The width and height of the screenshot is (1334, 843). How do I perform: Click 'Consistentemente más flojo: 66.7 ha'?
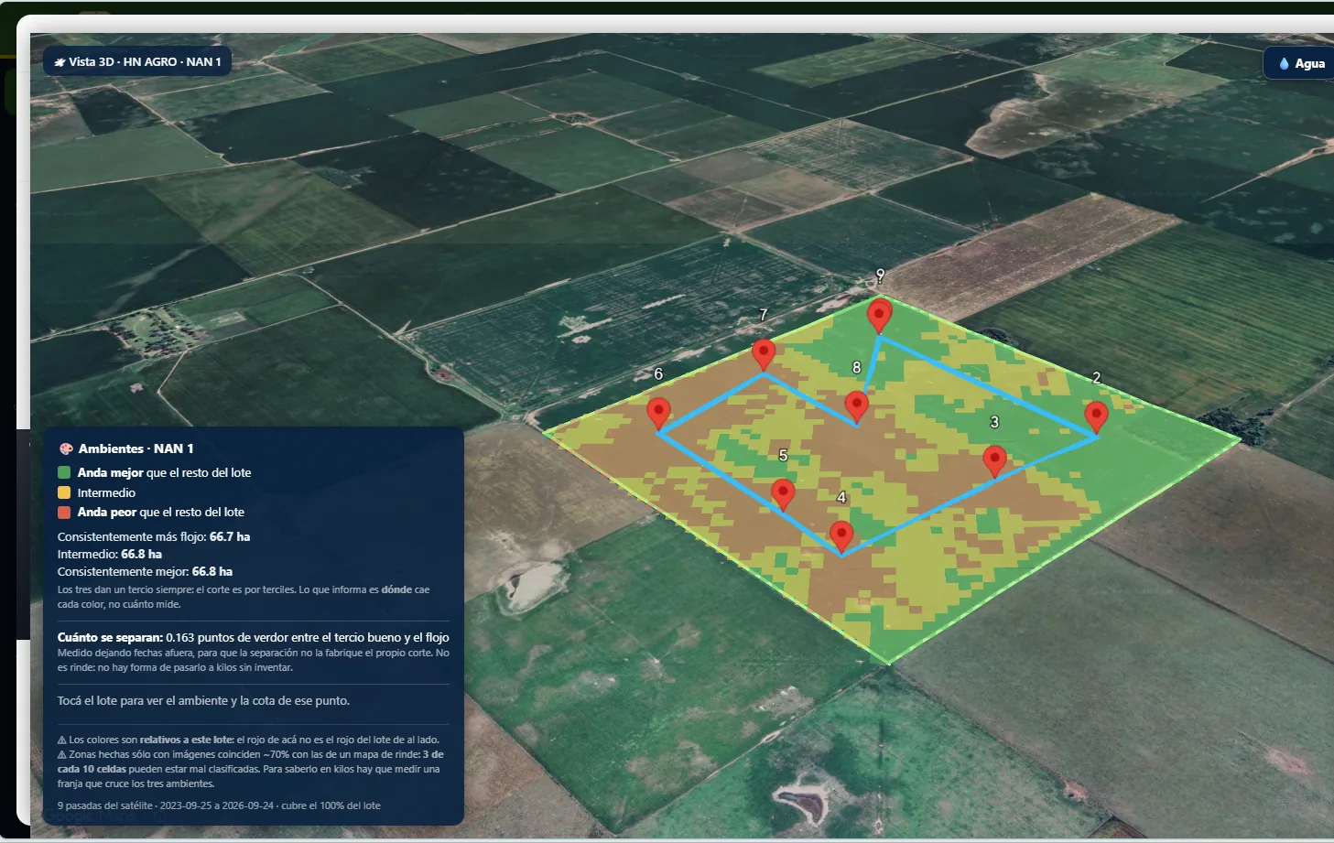[154, 536]
